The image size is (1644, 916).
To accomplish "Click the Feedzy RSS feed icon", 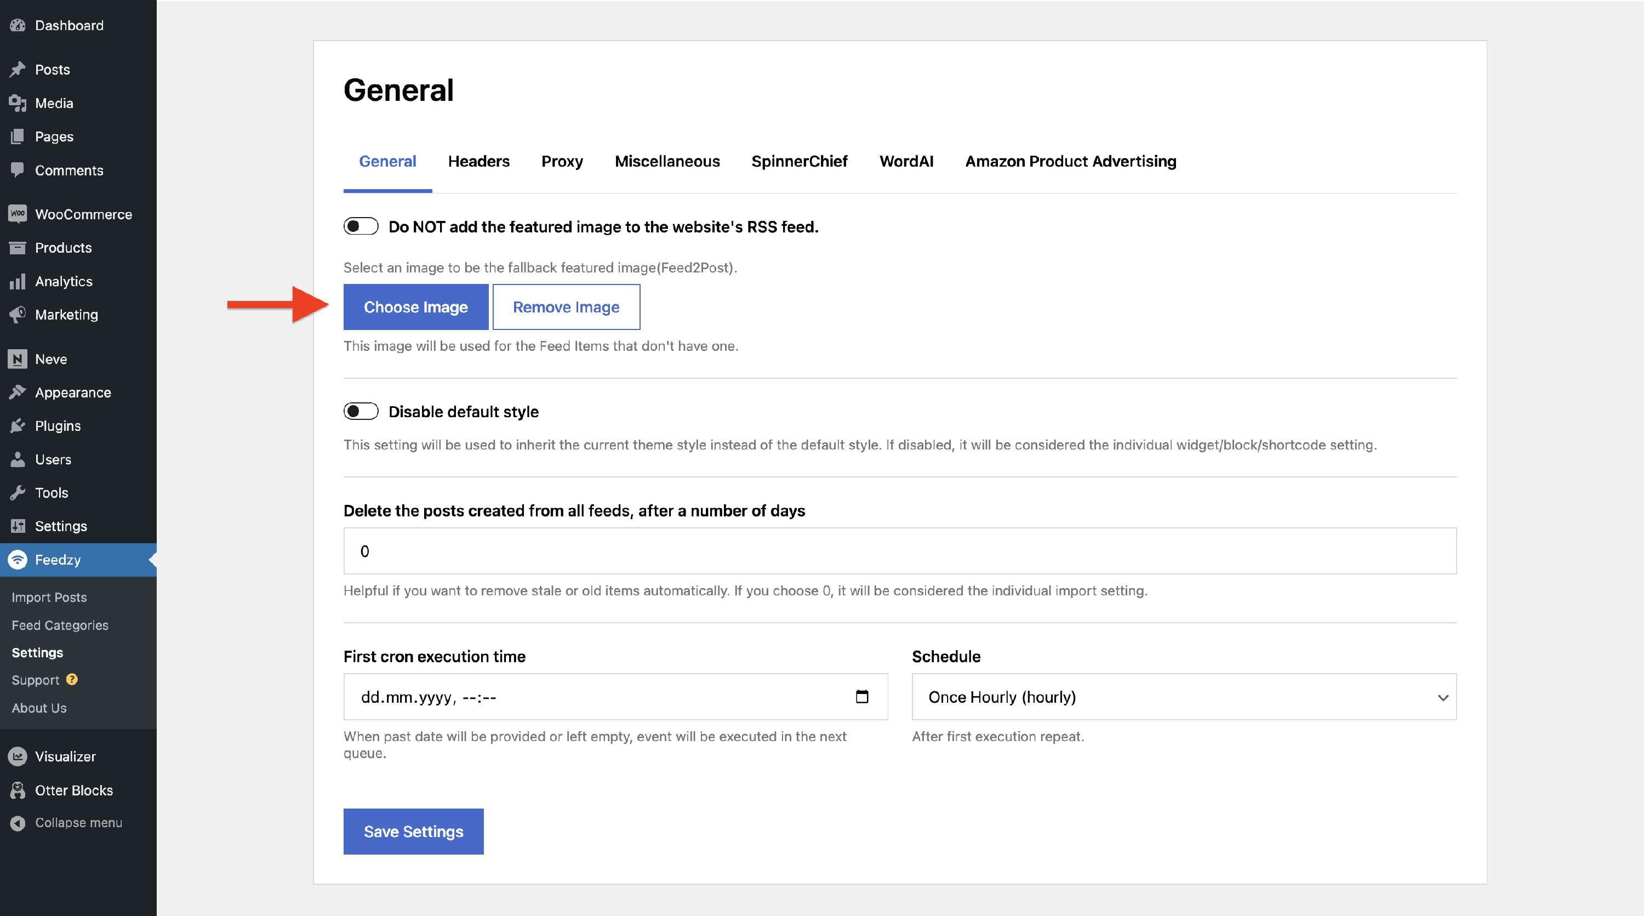I will click(17, 560).
